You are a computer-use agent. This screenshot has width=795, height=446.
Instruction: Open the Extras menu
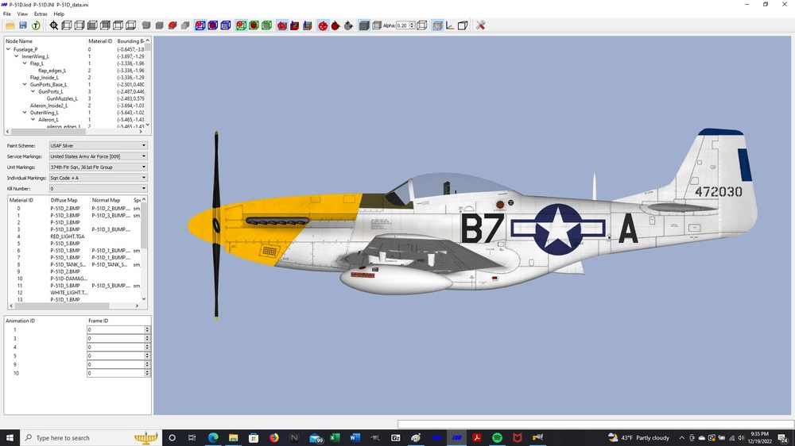41,14
